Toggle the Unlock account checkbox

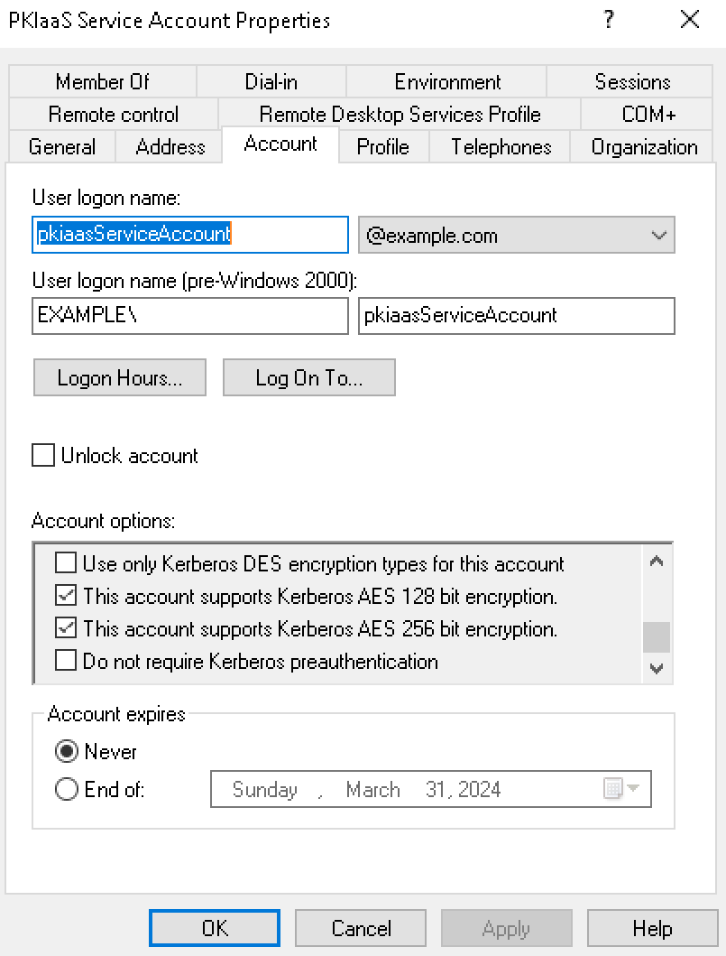coord(43,456)
